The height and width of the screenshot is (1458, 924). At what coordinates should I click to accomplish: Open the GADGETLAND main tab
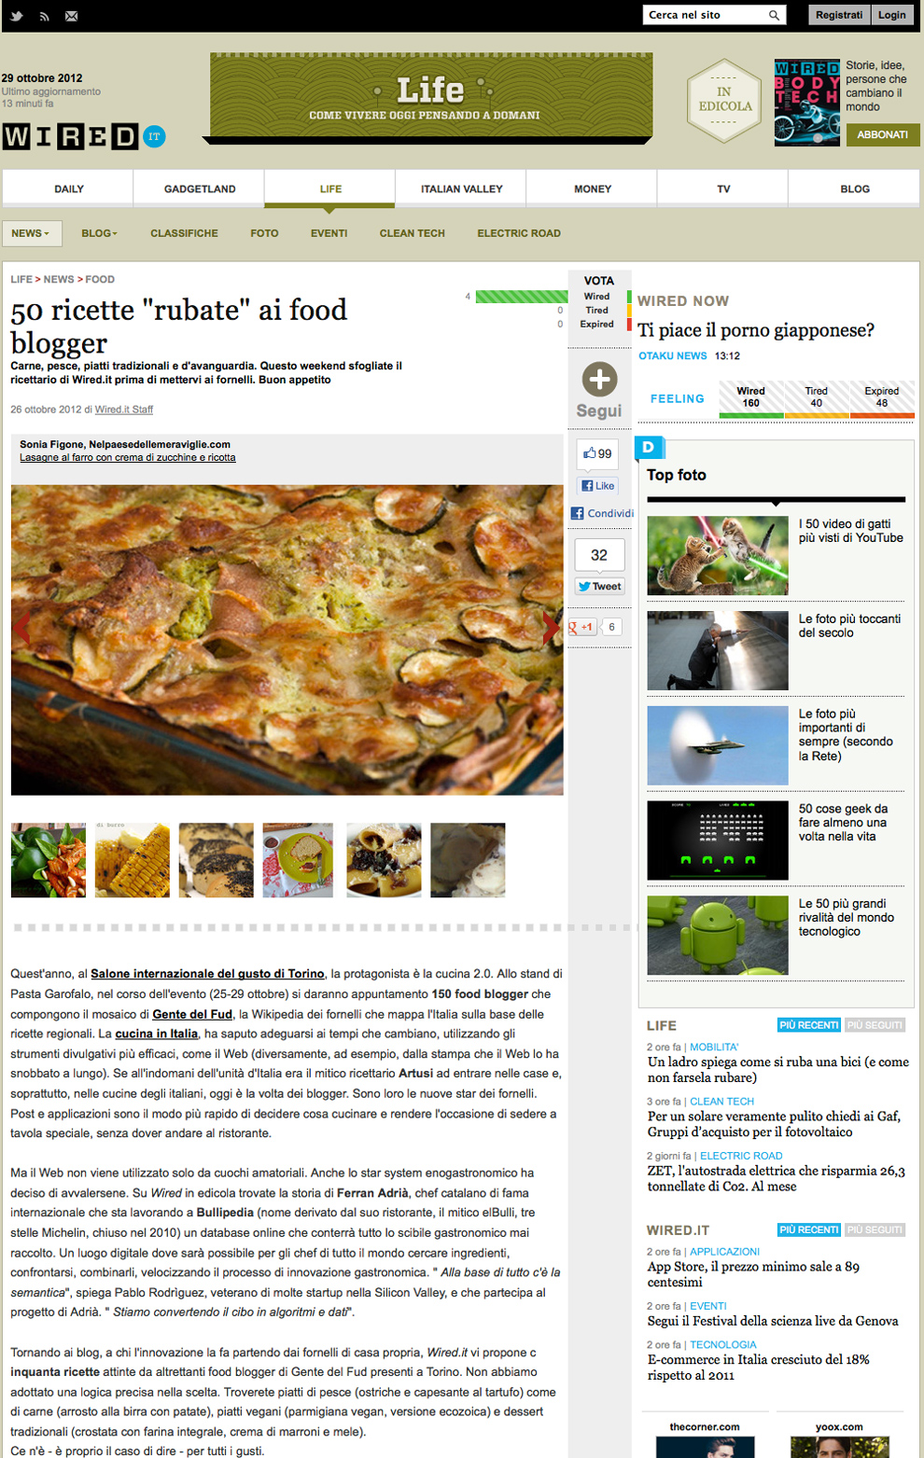point(200,188)
